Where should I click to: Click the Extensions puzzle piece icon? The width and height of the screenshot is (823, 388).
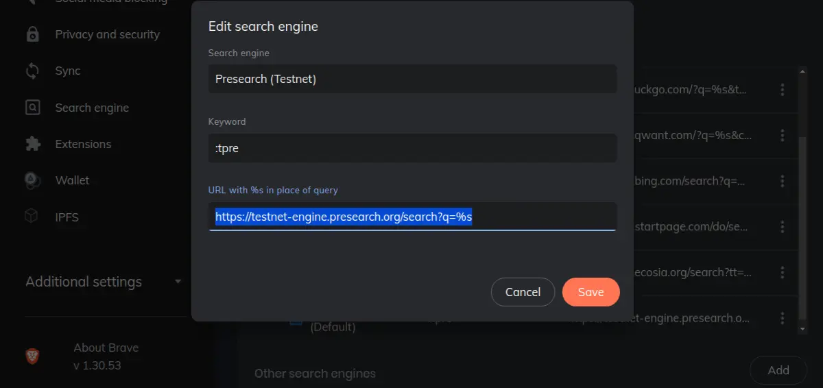[x=32, y=144]
